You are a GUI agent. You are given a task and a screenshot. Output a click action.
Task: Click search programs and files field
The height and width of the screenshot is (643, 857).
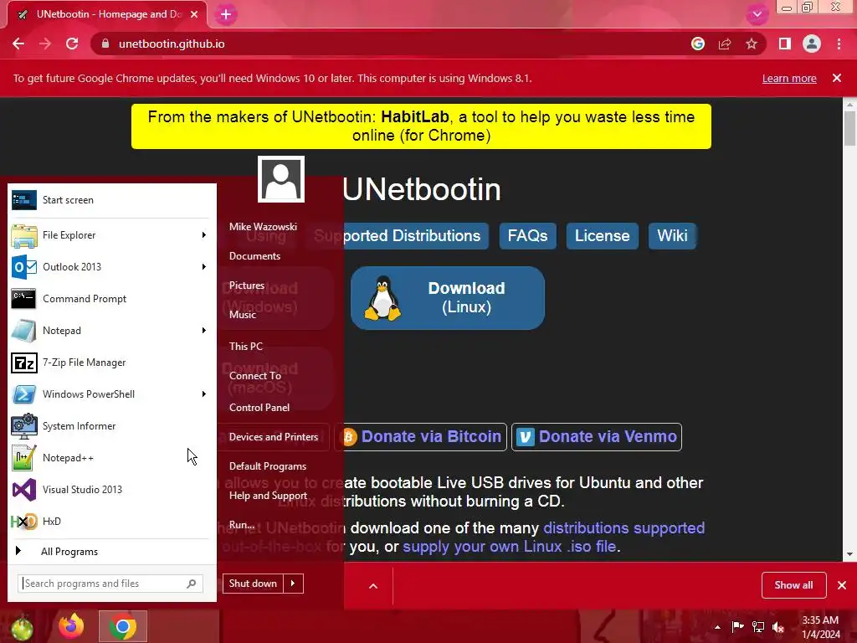(x=110, y=584)
